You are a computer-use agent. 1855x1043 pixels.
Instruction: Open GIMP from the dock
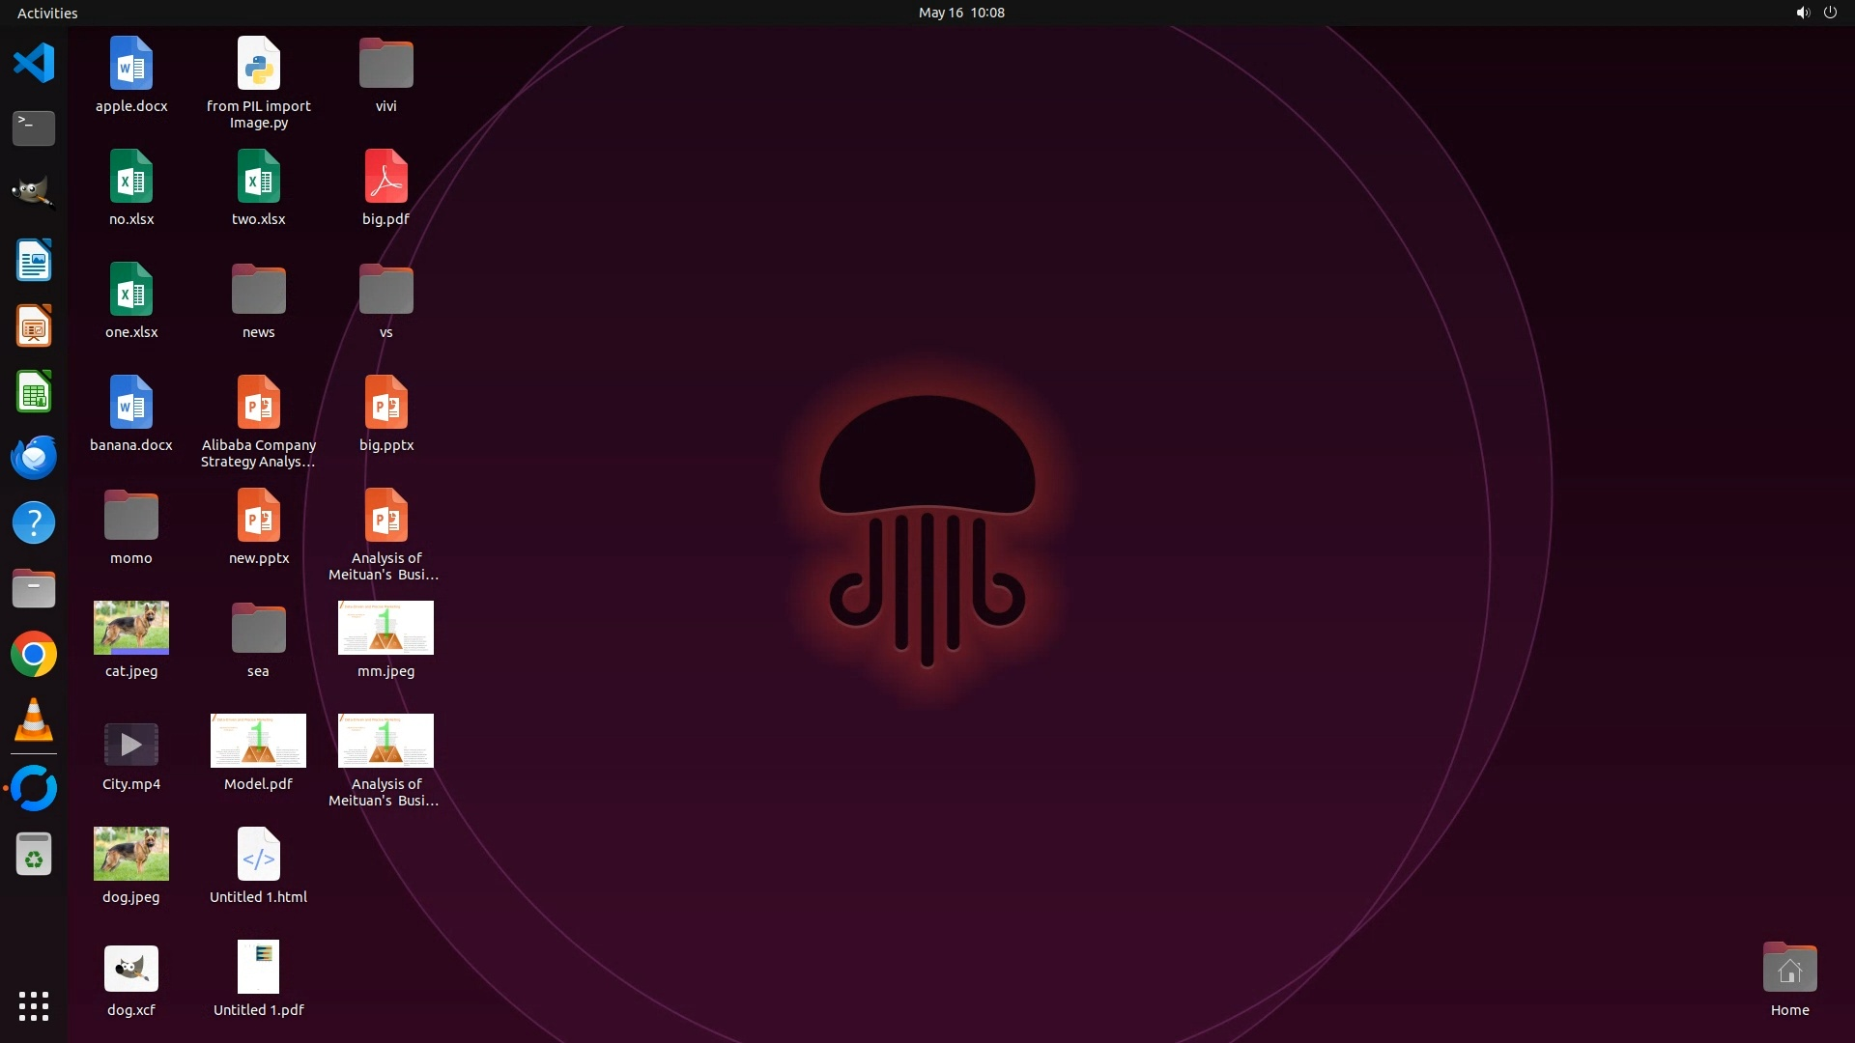pos(34,192)
